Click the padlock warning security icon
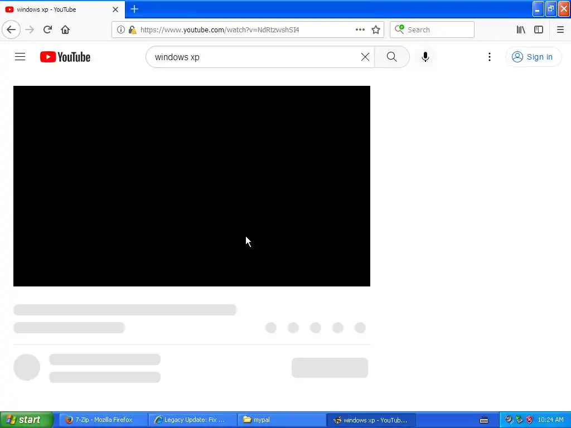This screenshot has height=428, width=571. (132, 30)
